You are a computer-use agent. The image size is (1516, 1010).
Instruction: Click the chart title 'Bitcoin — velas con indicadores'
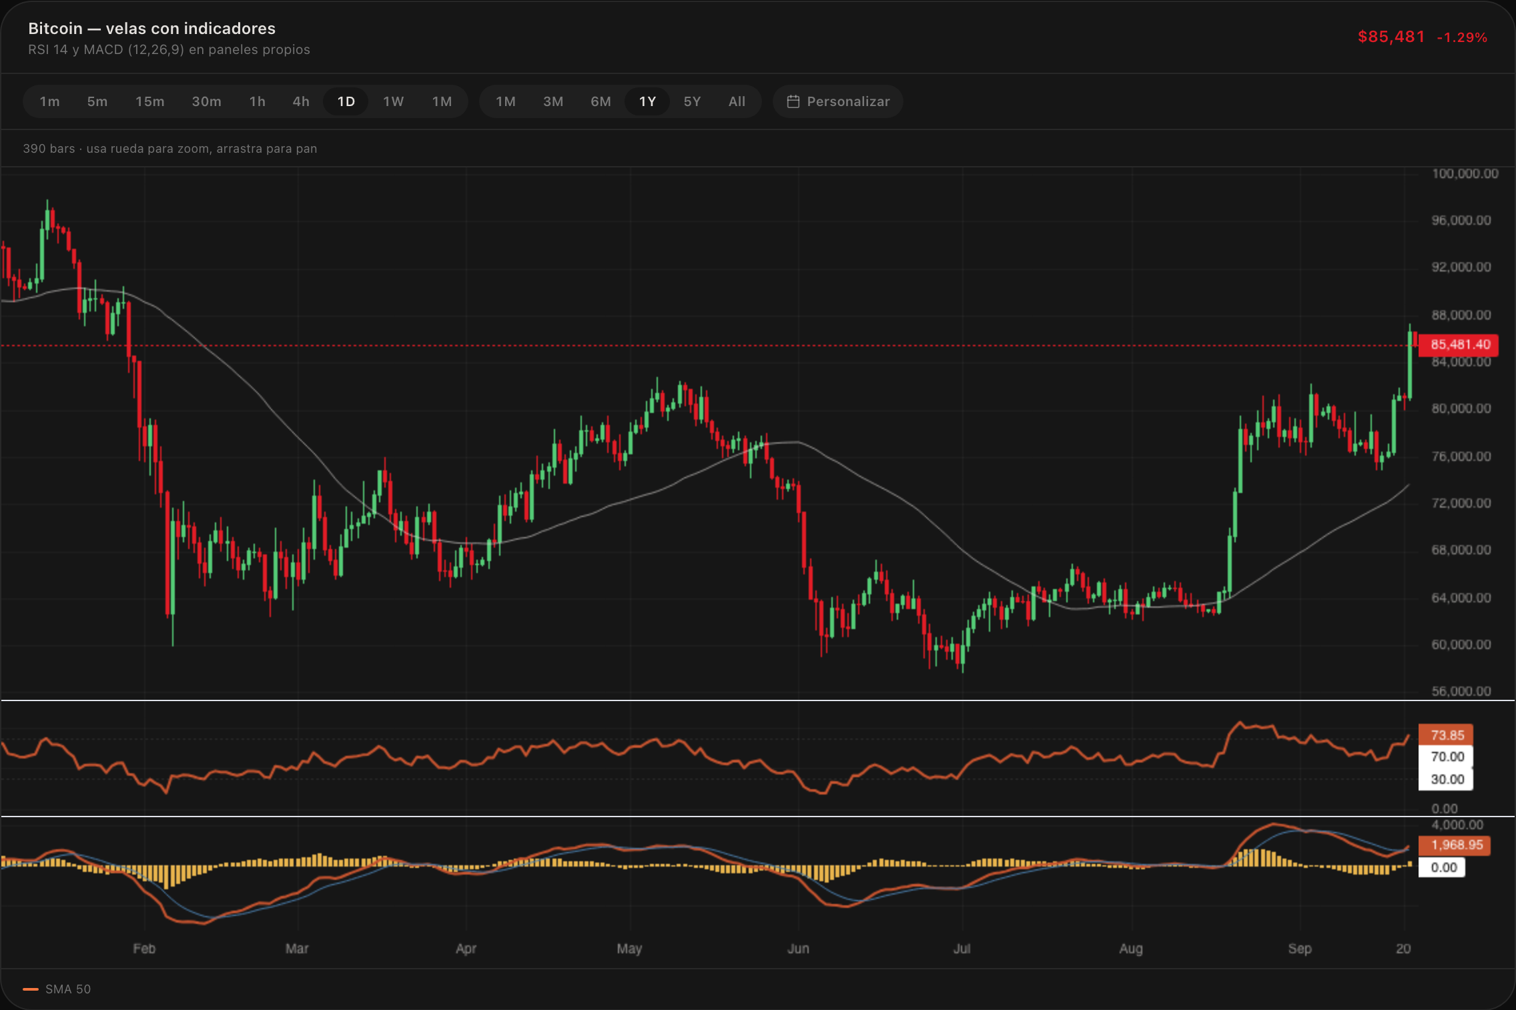[151, 29]
